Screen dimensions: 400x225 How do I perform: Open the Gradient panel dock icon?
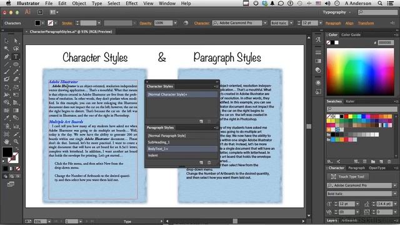[x=318, y=61]
